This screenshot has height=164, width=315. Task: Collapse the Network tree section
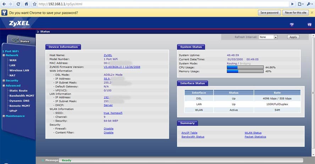[4, 55]
